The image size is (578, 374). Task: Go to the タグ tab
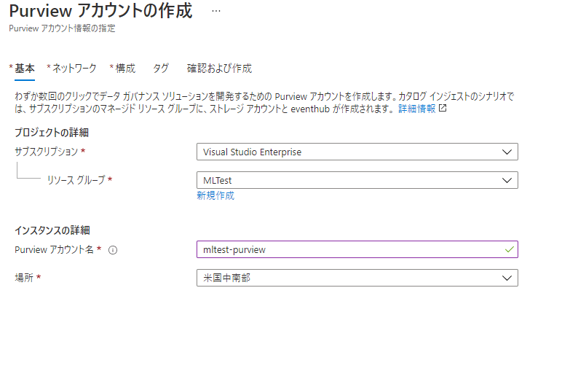(161, 68)
